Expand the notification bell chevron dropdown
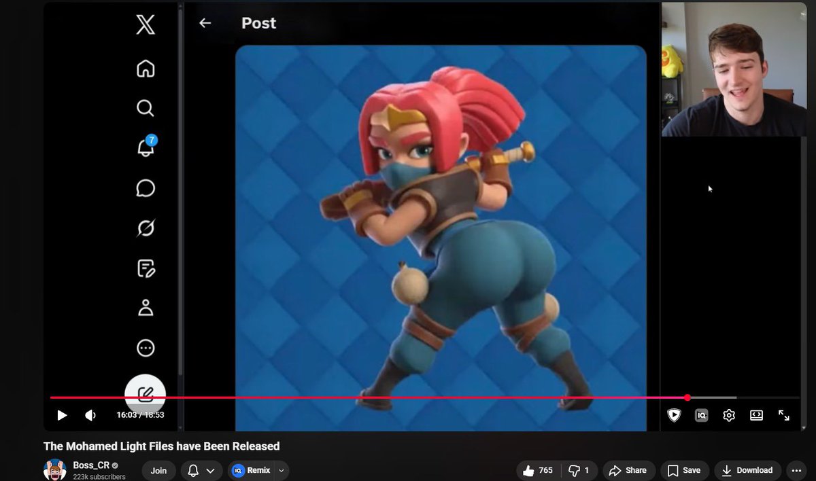This screenshot has height=481, width=816. pyautogui.click(x=210, y=470)
